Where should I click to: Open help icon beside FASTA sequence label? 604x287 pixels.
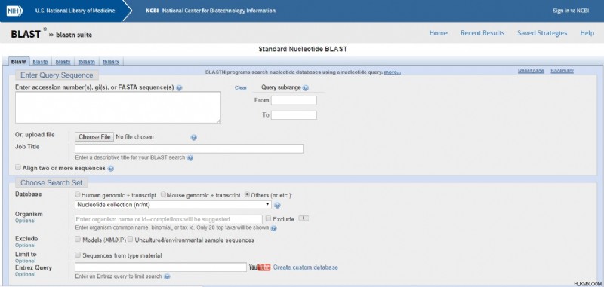(179, 87)
